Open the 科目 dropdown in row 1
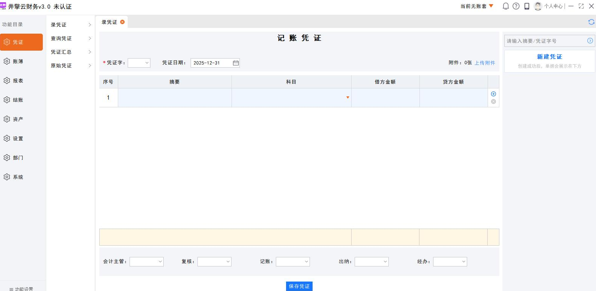This screenshot has width=596, height=291. pos(347,98)
